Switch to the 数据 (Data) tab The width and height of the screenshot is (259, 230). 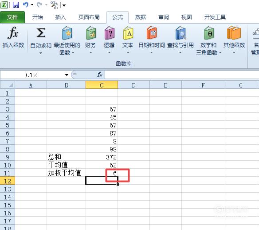click(x=141, y=17)
